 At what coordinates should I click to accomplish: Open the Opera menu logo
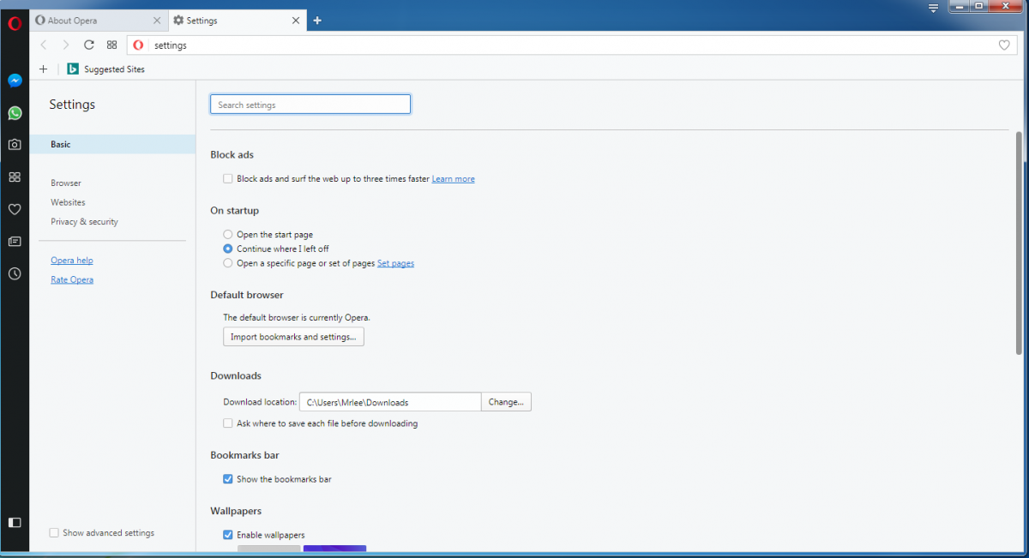click(x=15, y=23)
